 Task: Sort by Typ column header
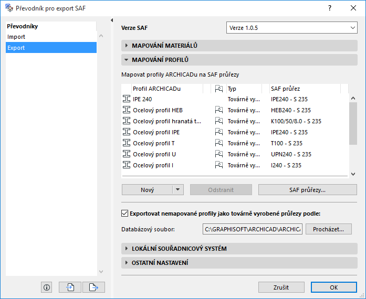point(244,89)
